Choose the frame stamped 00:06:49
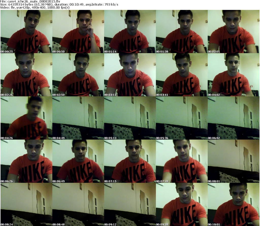The height and width of the screenshot is (226, 260). coord(78,161)
